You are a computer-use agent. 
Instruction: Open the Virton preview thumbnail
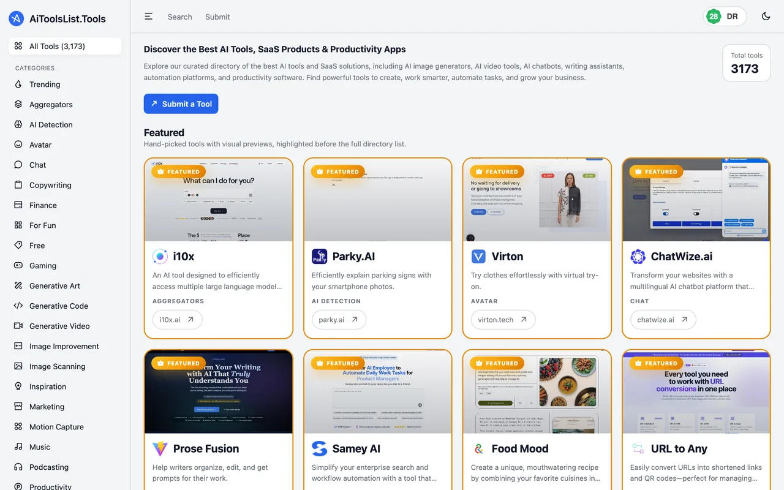(537, 200)
